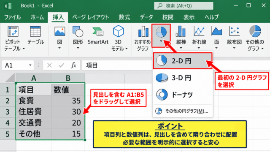Expand the 図 dropdown arrow

tap(59, 48)
